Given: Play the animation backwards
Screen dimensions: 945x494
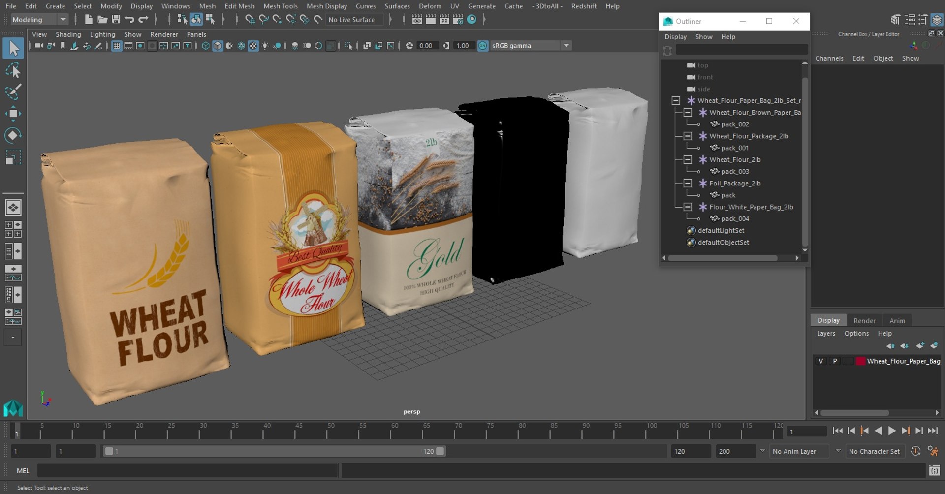Looking at the screenshot, I should pos(879,431).
